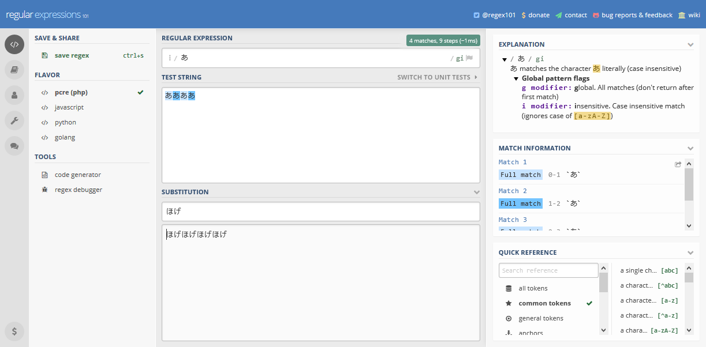Image resolution: width=706 pixels, height=347 pixels.
Task: Open the code generator tool
Action: (77, 175)
